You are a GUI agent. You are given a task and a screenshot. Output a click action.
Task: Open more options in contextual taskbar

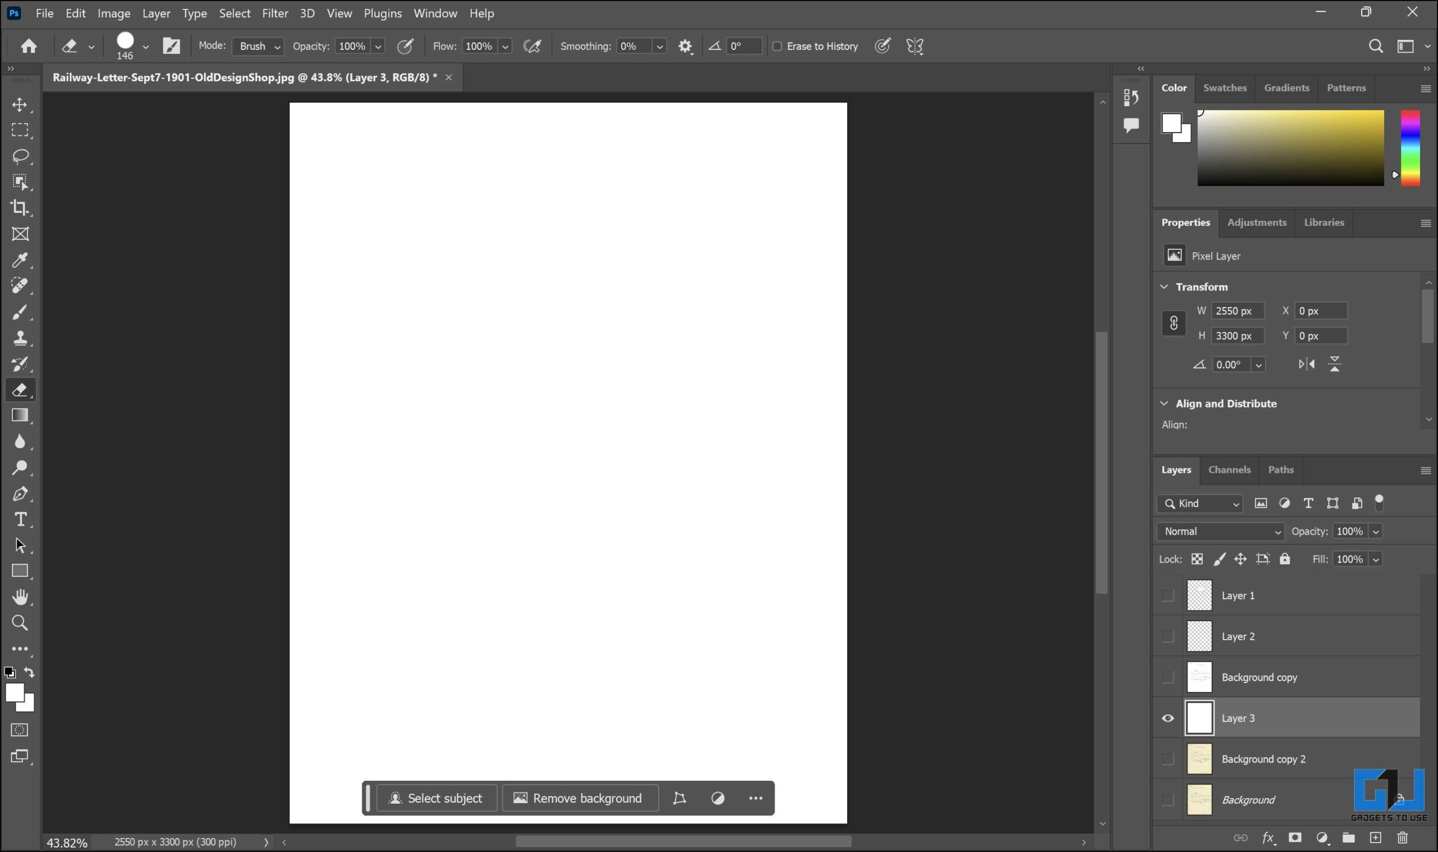[x=756, y=798]
